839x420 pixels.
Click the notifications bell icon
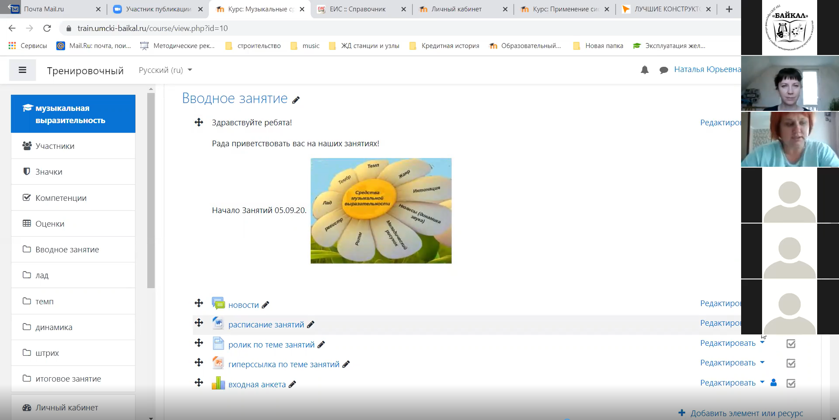click(645, 70)
